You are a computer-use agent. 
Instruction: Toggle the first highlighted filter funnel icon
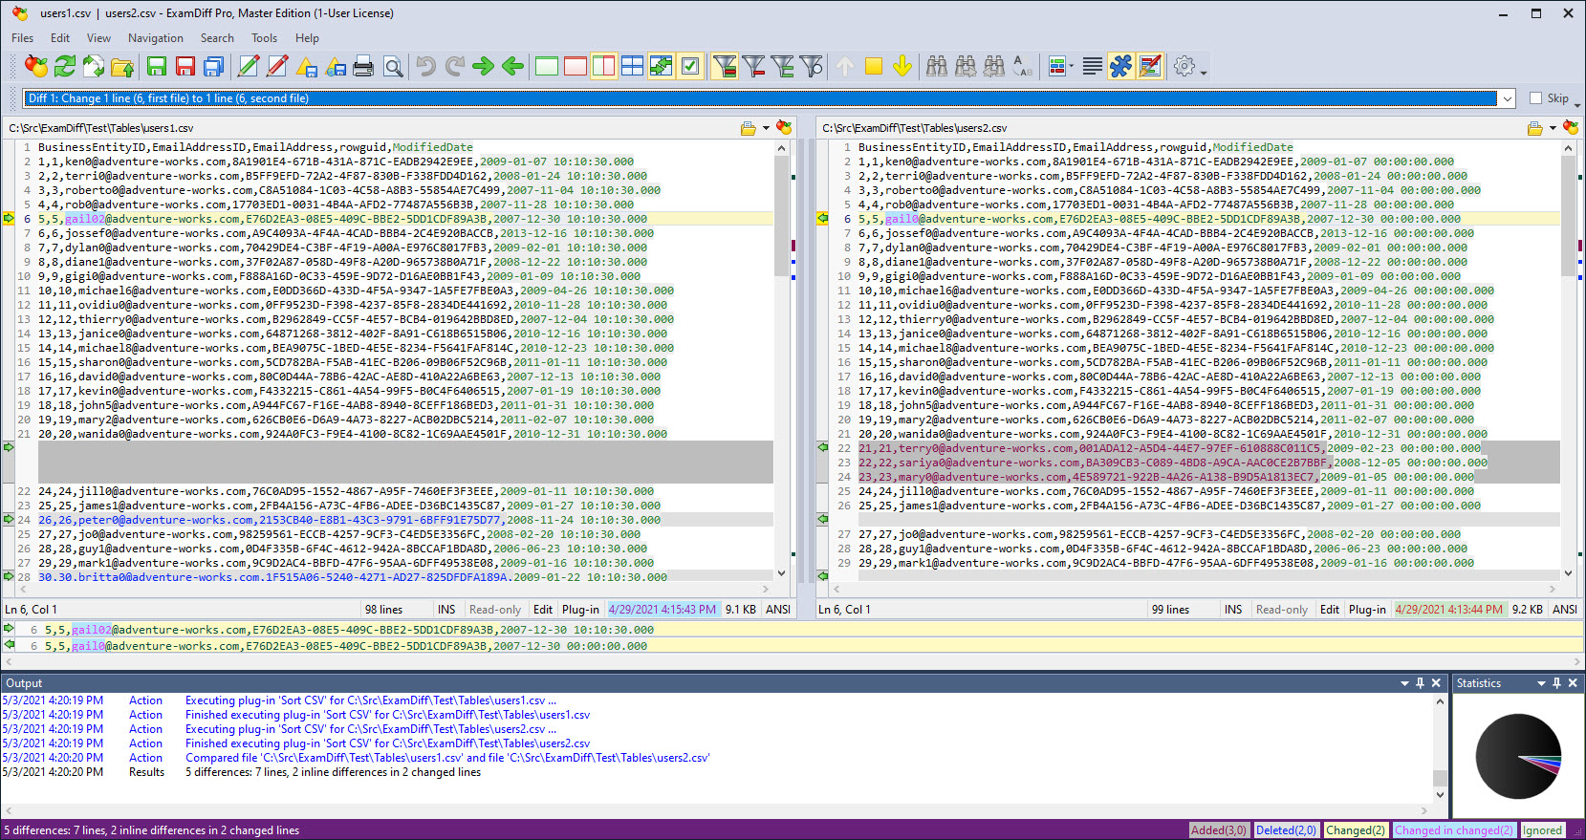point(725,66)
